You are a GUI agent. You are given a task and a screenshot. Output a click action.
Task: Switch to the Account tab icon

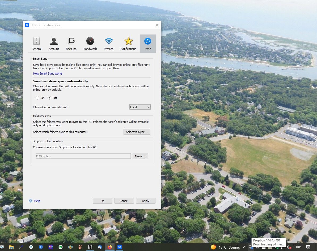[54, 41]
